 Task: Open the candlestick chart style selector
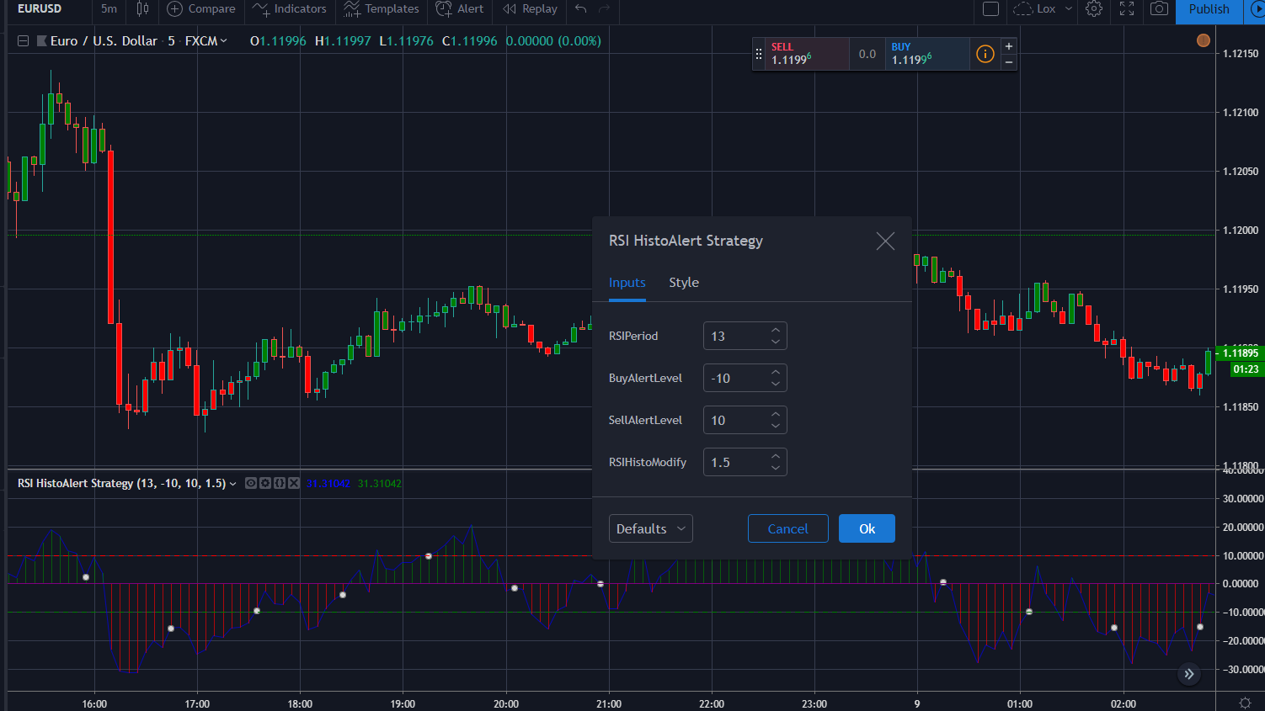click(x=142, y=9)
